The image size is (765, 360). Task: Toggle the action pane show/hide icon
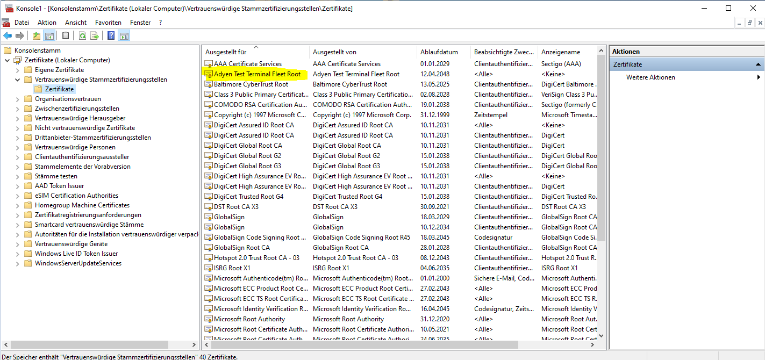124,36
